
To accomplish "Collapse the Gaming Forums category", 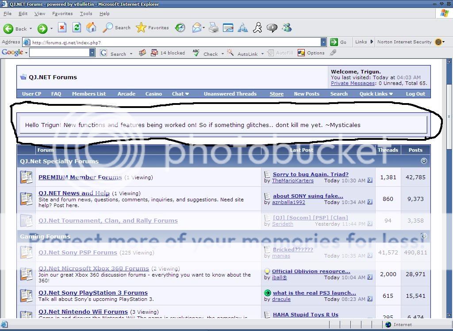I will [x=424, y=236].
